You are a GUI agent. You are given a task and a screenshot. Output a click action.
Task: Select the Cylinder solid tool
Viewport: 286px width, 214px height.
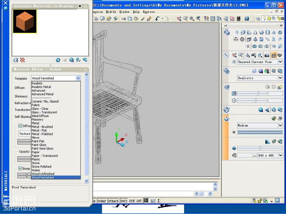[x=267, y=32]
